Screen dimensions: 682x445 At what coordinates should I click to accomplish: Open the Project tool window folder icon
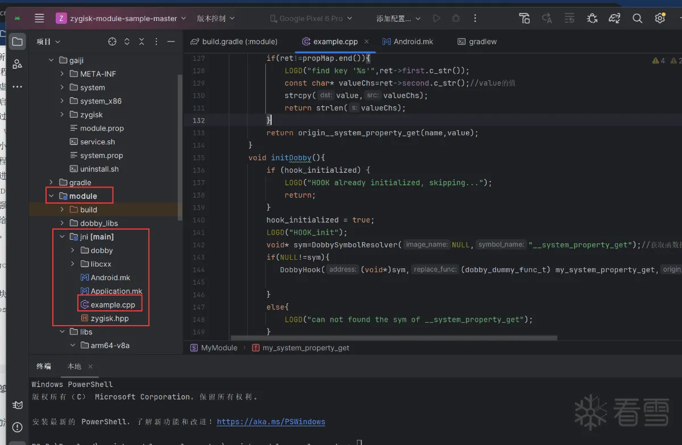pos(18,41)
